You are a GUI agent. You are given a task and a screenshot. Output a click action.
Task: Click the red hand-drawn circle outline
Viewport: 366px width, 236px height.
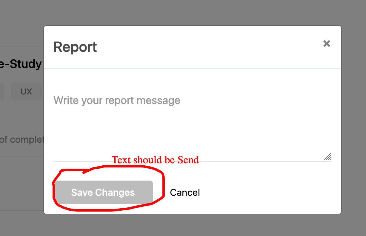point(163,185)
